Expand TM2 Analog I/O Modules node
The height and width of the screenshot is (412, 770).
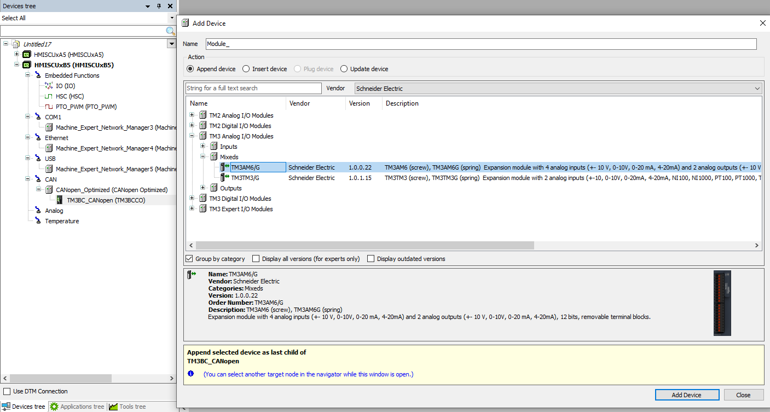coord(192,115)
